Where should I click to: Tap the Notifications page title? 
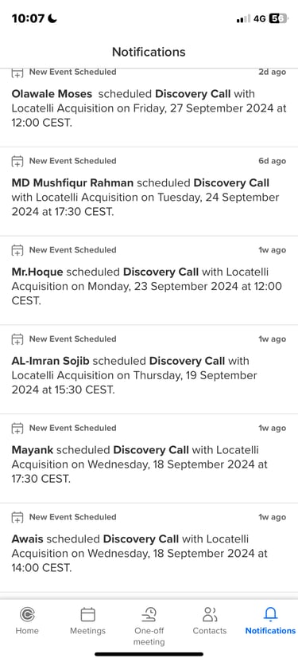click(149, 52)
